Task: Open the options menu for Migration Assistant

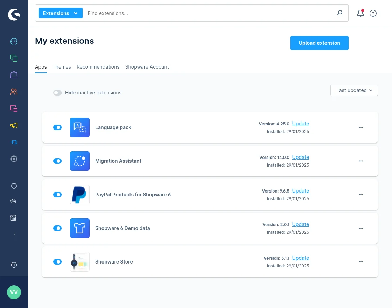Action: pos(361,161)
